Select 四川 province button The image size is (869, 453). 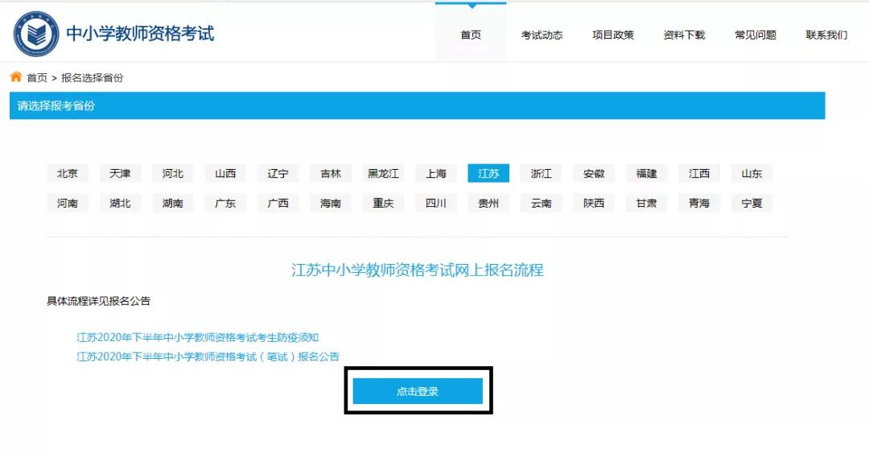tap(436, 204)
